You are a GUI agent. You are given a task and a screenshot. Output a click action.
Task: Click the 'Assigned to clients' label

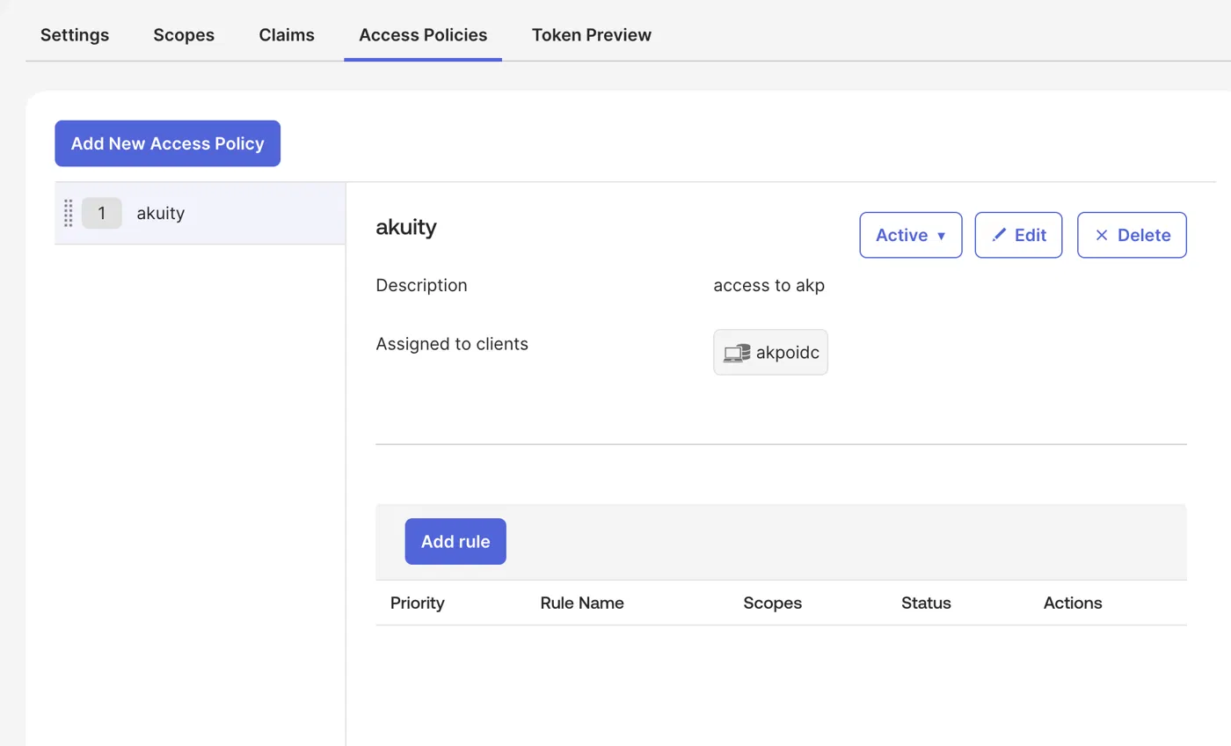[x=452, y=344]
